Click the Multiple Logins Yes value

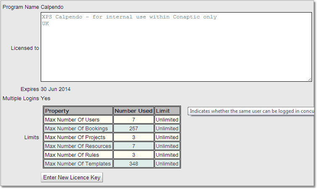(x=45, y=98)
